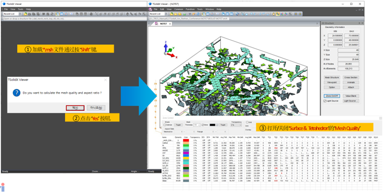Click red color swatch in Cathod row

tap(186, 143)
